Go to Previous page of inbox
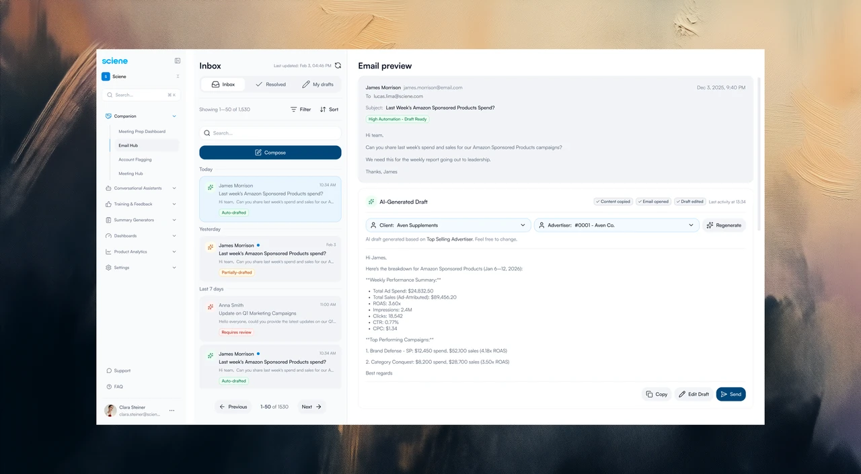Screen dimensions: 861x474 (x=233, y=407)
